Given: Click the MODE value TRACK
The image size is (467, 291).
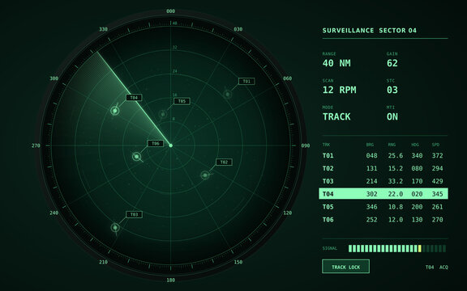Looking at the screenshot, I should [336, 116].
